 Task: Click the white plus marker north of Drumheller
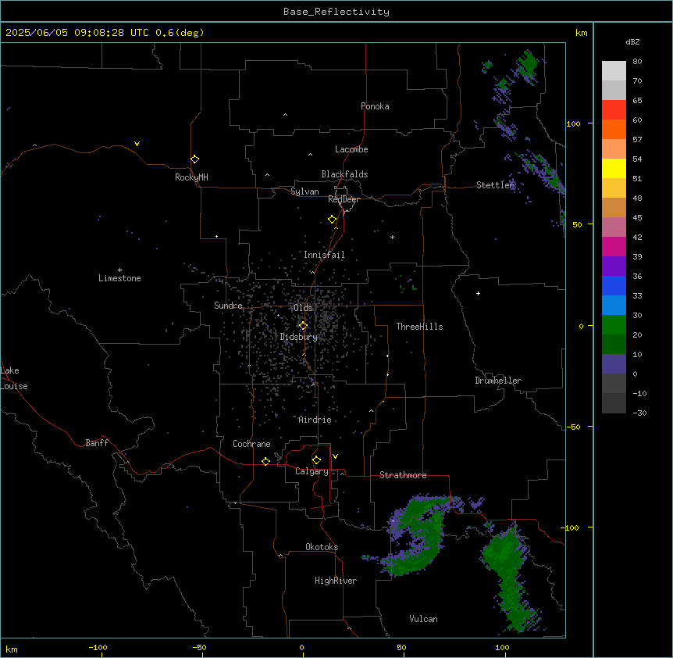click(x=478, y=293)
